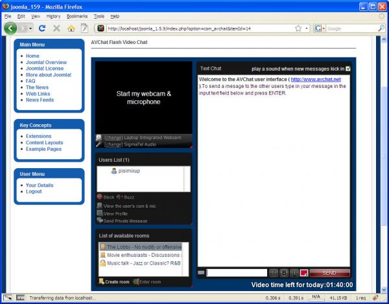Select the Music talk locked room
389x304 pixels.
pyautogui.click(x=141, y=263)
